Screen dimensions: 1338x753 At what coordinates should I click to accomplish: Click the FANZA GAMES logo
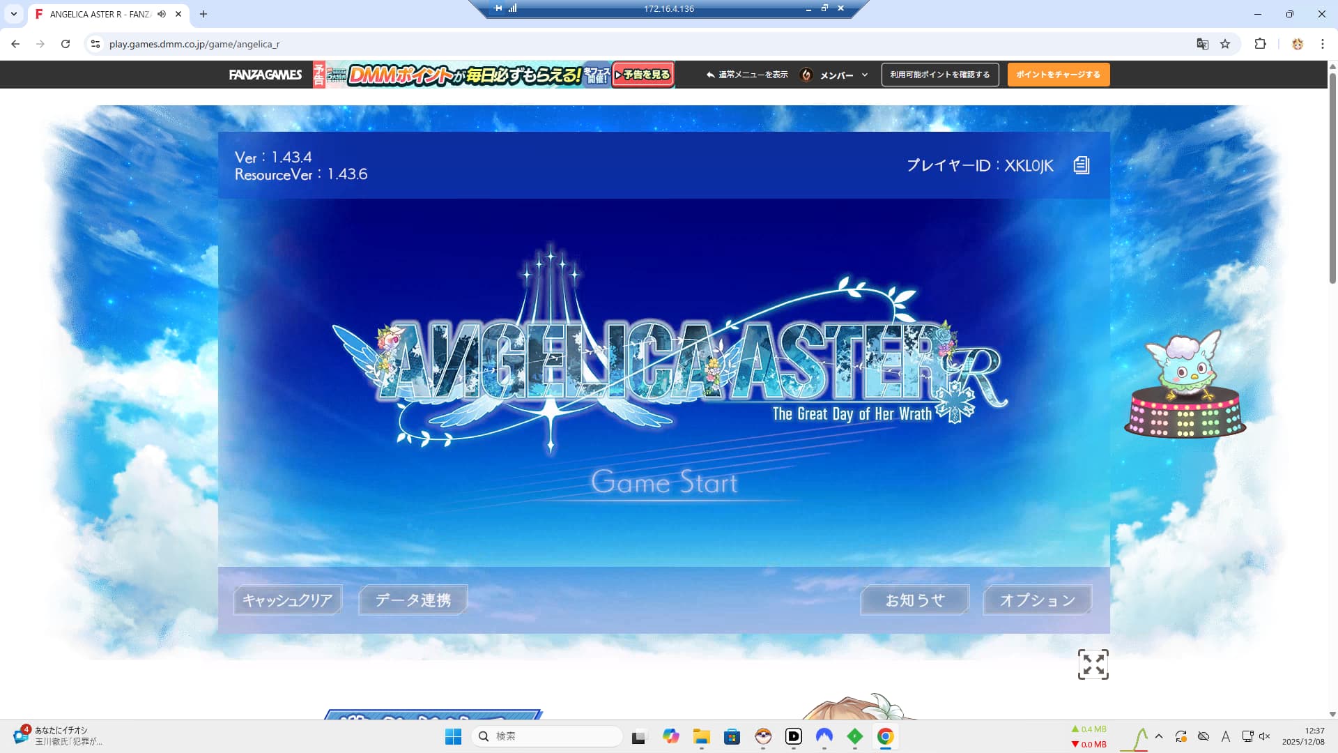click(266, 75)
